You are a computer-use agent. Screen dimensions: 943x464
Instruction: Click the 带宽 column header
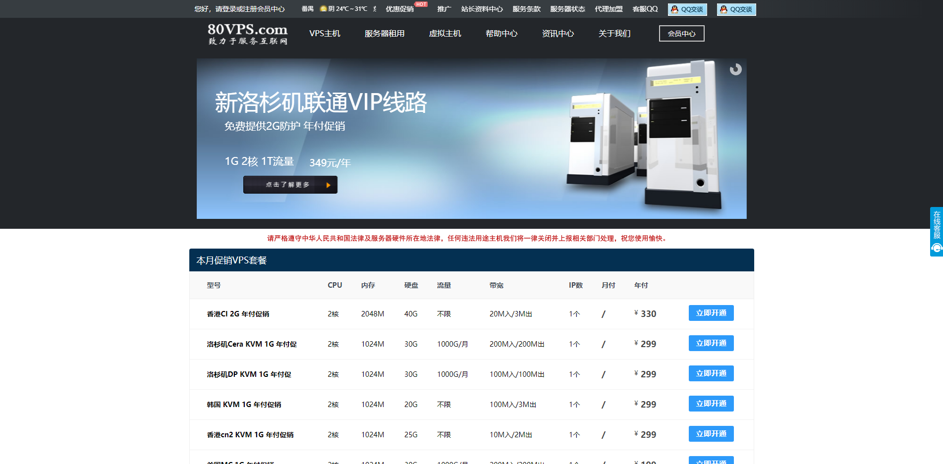click(496, 285)
